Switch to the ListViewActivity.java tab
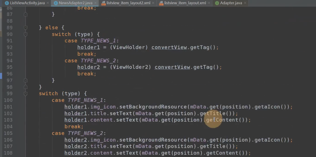Image resolution: width=316 pixels, height=157 pixels. [x=27, y=3]
